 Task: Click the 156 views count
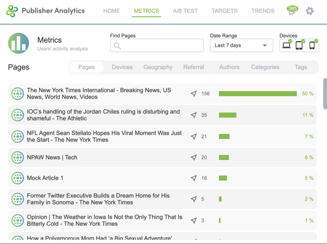pyautogui.click(x=206, y=94)
